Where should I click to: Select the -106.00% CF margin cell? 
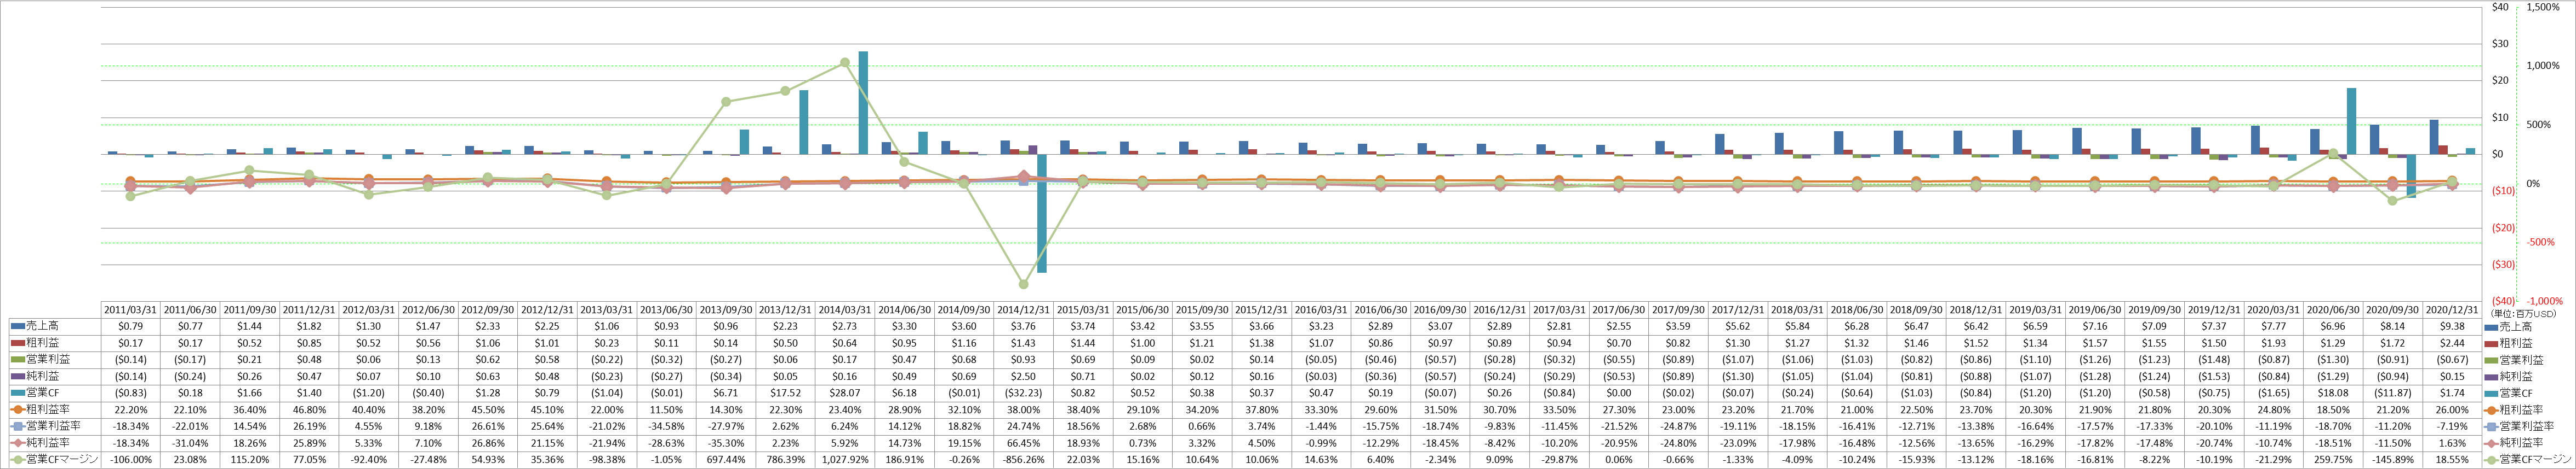point(131,459)
